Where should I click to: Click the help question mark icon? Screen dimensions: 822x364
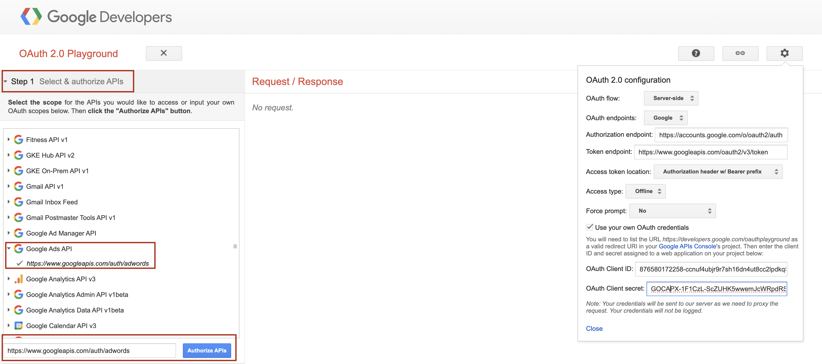coord(696,53)
